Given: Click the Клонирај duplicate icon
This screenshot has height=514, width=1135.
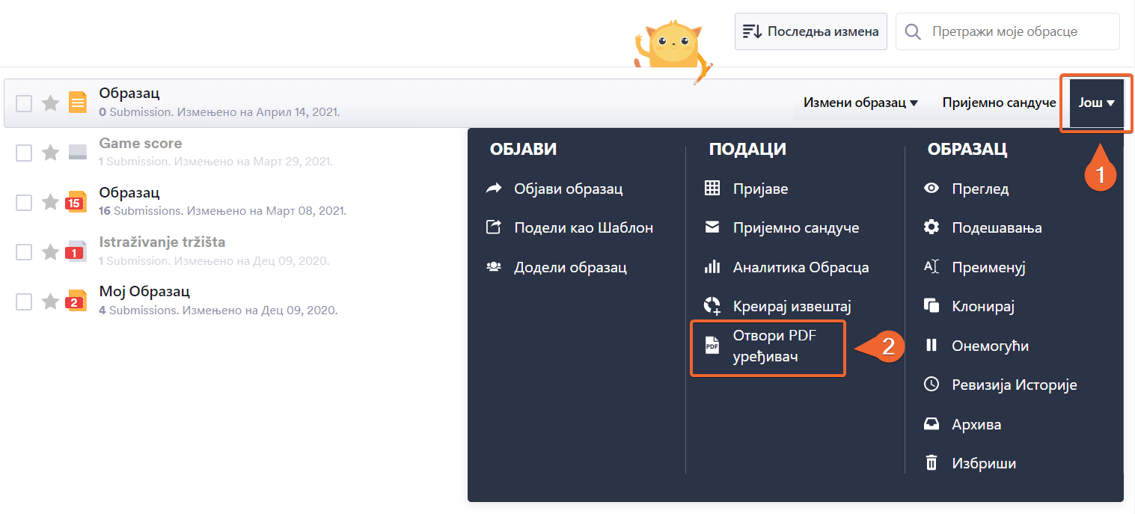Looking at the screenshot, I should tap(931, 306).
